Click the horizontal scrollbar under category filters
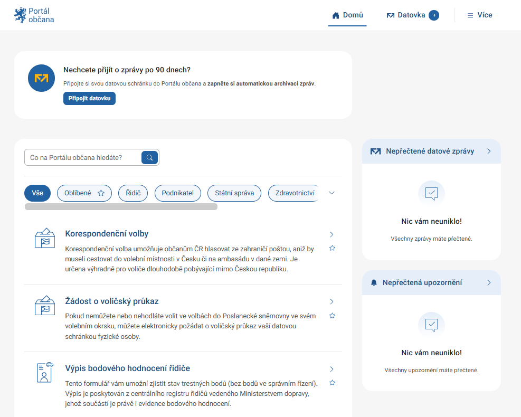Image resolution: width=521 pixels, height=417 pixels. (x=121, y=207)
